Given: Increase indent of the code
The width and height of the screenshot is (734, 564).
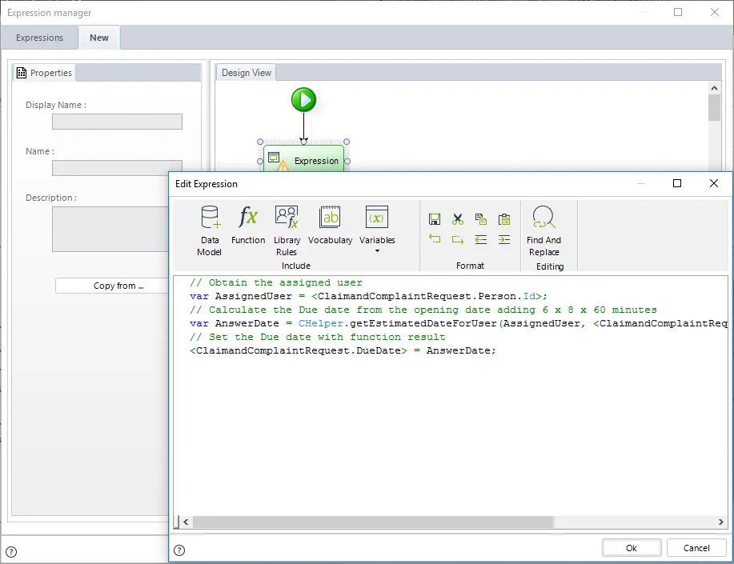Looking at the screenshot, I should [x=504, y=240].
